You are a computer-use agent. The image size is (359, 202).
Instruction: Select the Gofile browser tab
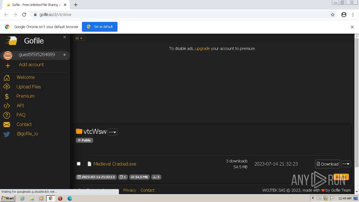pos(36,5)
